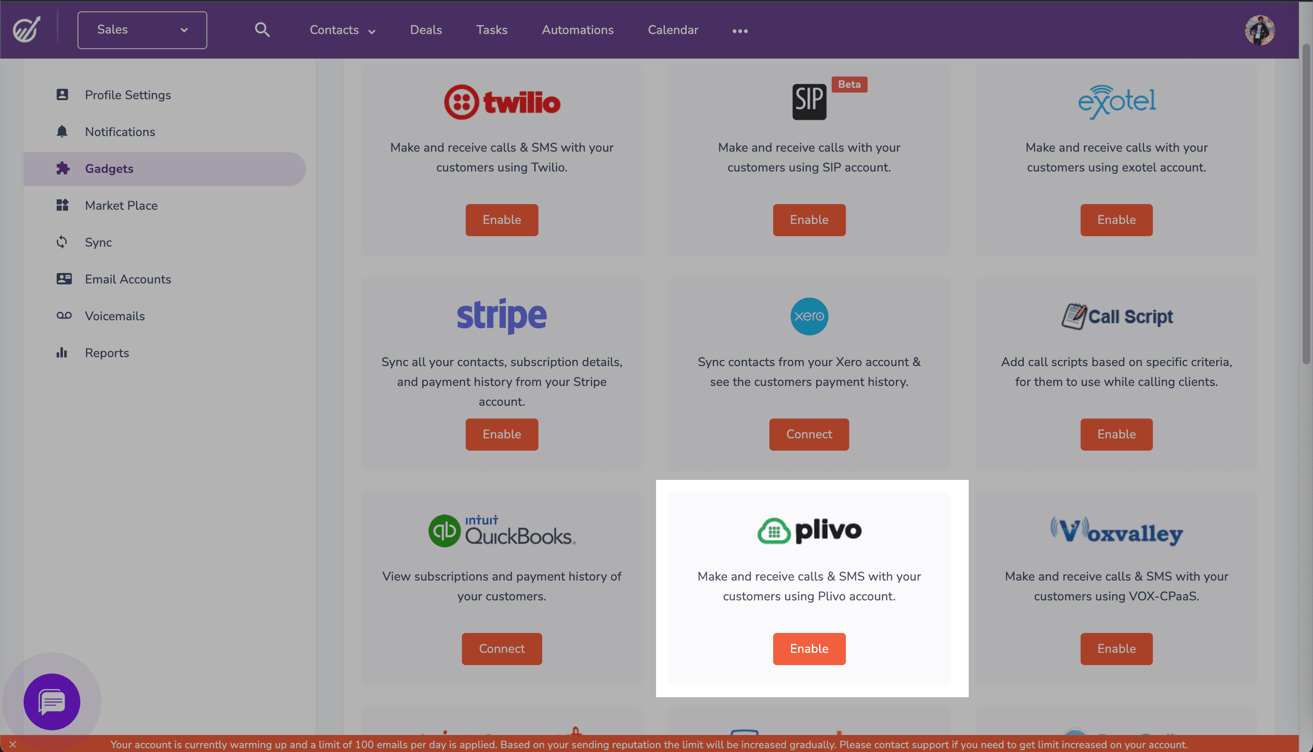Open the Sales workspace dropdown
Screen dimensions: 1313x752
tap(142, 30)
